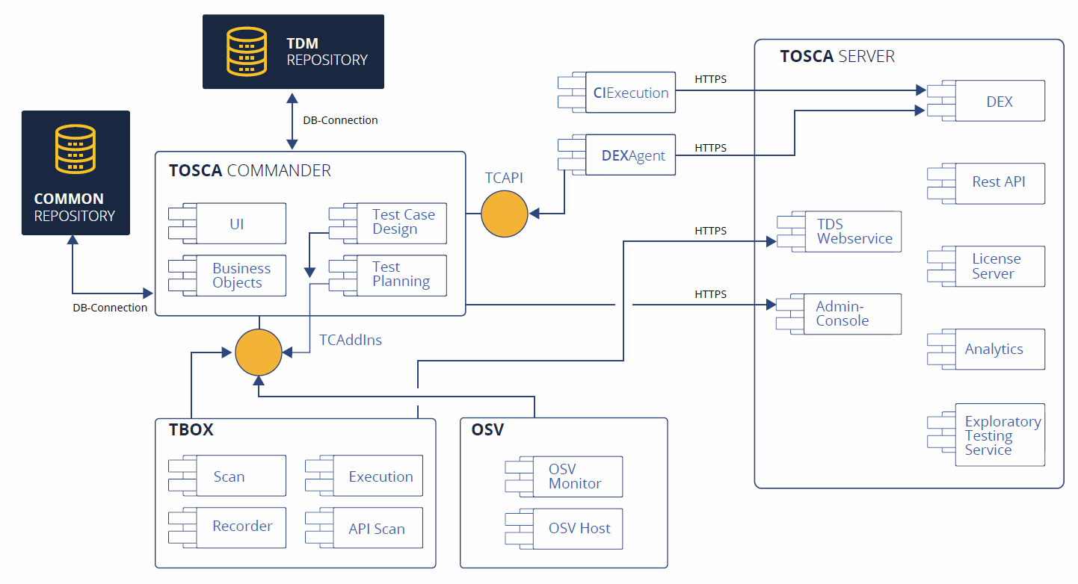Click HTTPS label beside DEXAgent
Image resolution: width=1078 pixels, height=584 pixels.
710,148
